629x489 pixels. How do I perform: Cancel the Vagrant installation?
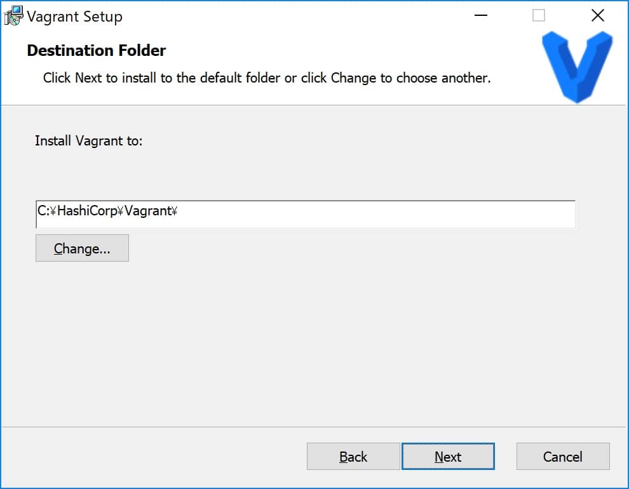[x=563, y=456]
